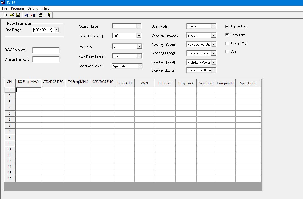Click the Open folder toolbar icon
This screenshot has height=199, width=303.
12,15
